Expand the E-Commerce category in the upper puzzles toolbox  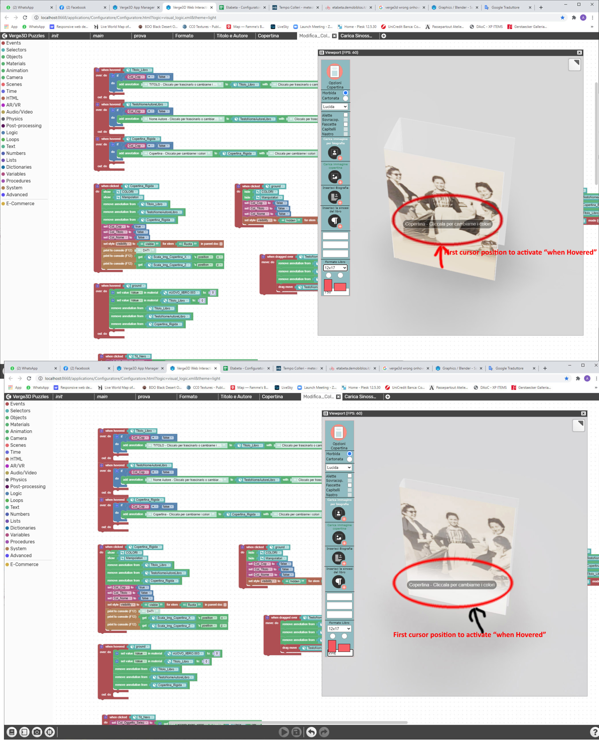click(x=20, y=204)
